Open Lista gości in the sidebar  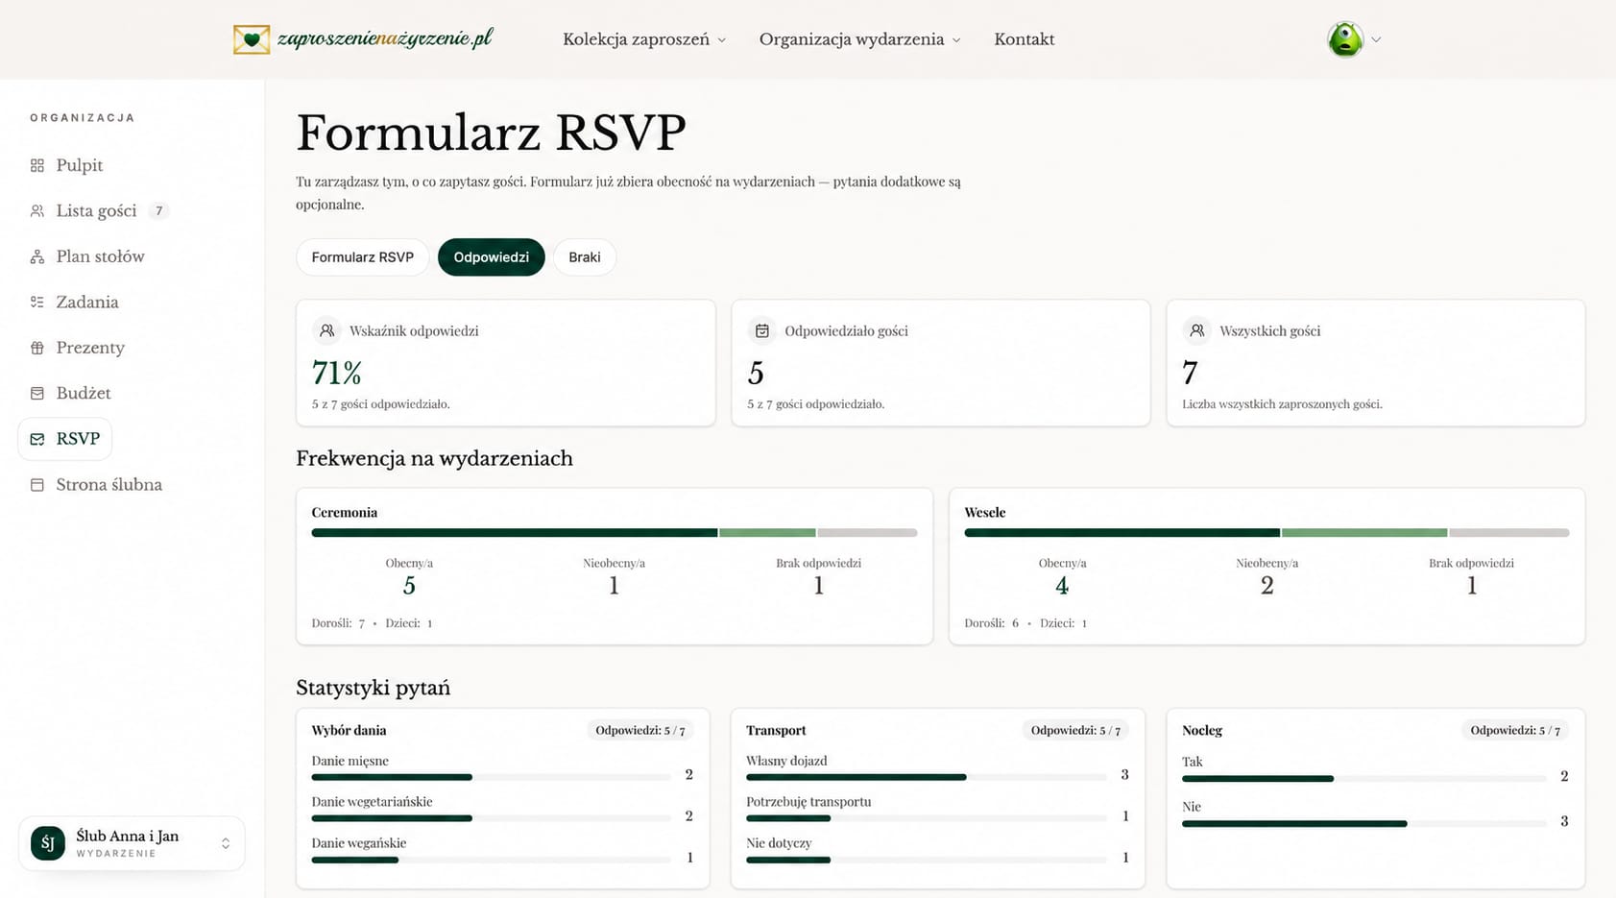[x=96, y=210]
